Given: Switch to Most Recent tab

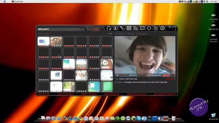Looking at the screenshot, I should (x=112, y=94).
